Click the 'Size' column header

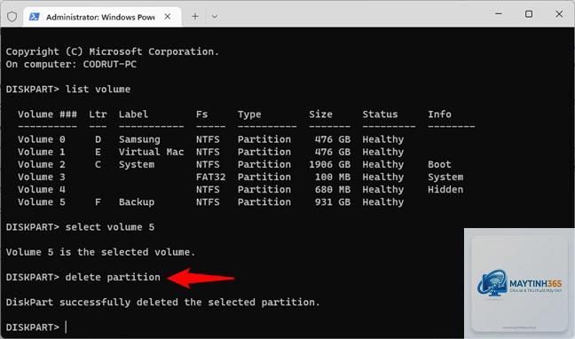[320, 114]
